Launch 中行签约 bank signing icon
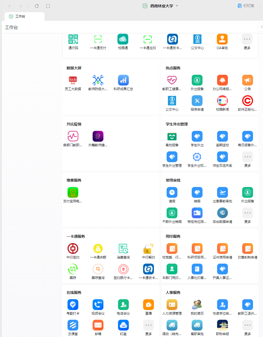263x337 pixels. 73,249
